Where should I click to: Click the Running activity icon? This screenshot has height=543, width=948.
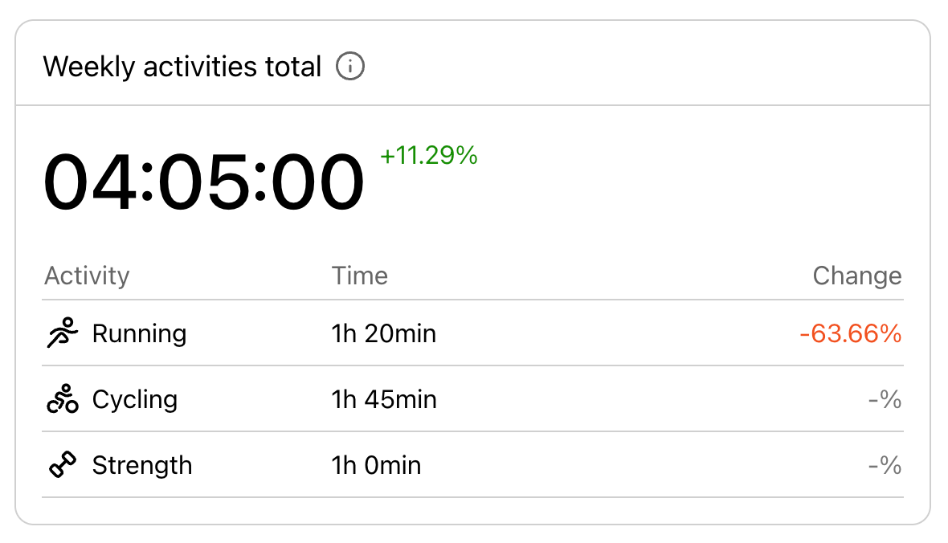point(62,333)
